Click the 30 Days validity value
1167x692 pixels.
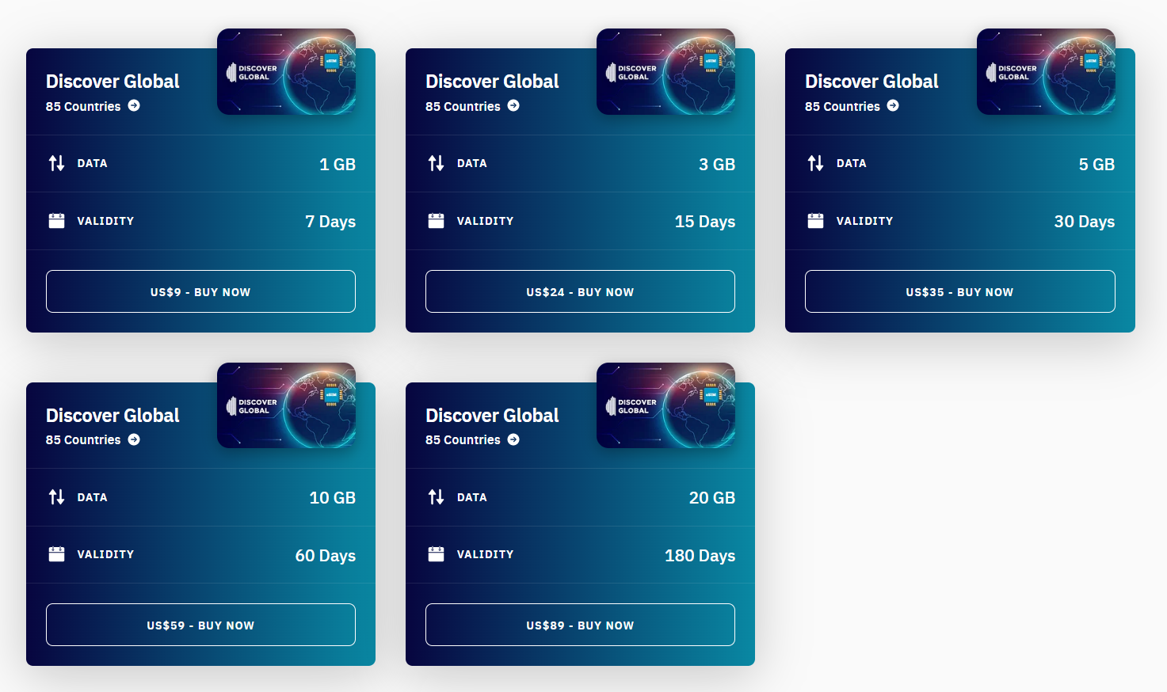coord(1084,222)
